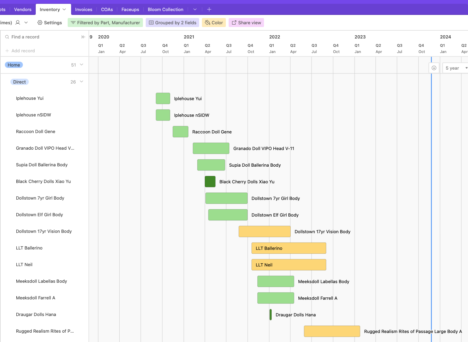Go to the Faceups tab
The image size is (468, 342).
(130, 9)
